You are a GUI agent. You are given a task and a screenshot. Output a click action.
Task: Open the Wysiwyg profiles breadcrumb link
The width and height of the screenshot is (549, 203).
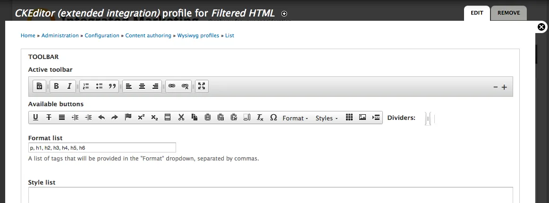(x=198, y=35)
